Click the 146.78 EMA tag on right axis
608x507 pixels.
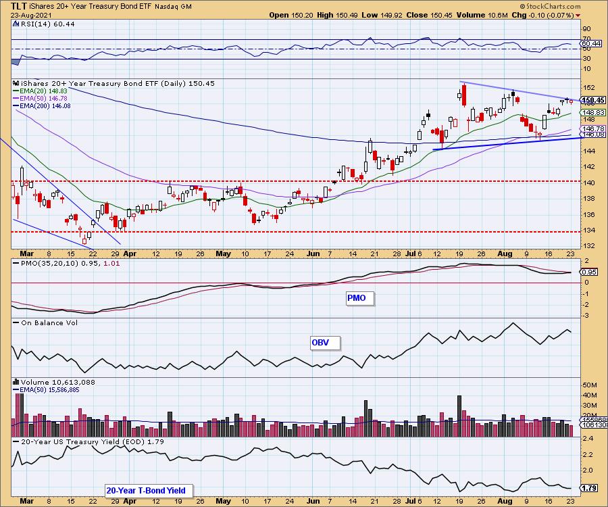(x=593, y=128)
